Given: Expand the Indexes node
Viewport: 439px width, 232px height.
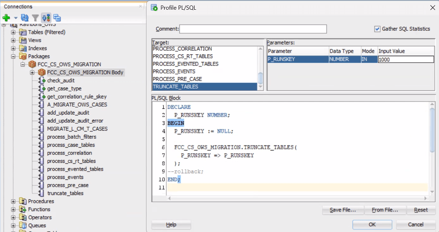Looking at the screenshot, I should (x=13, y=48).
